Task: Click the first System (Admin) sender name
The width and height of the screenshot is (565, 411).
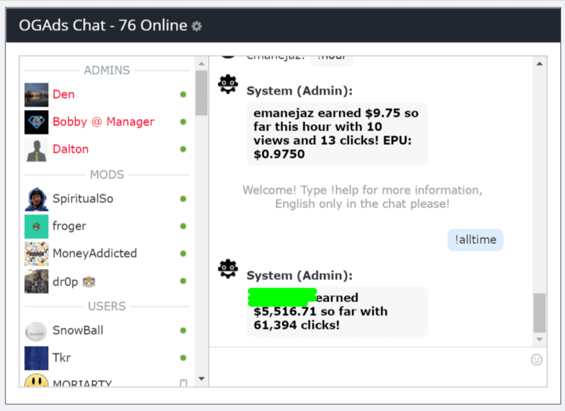Action: pos(300,91)
